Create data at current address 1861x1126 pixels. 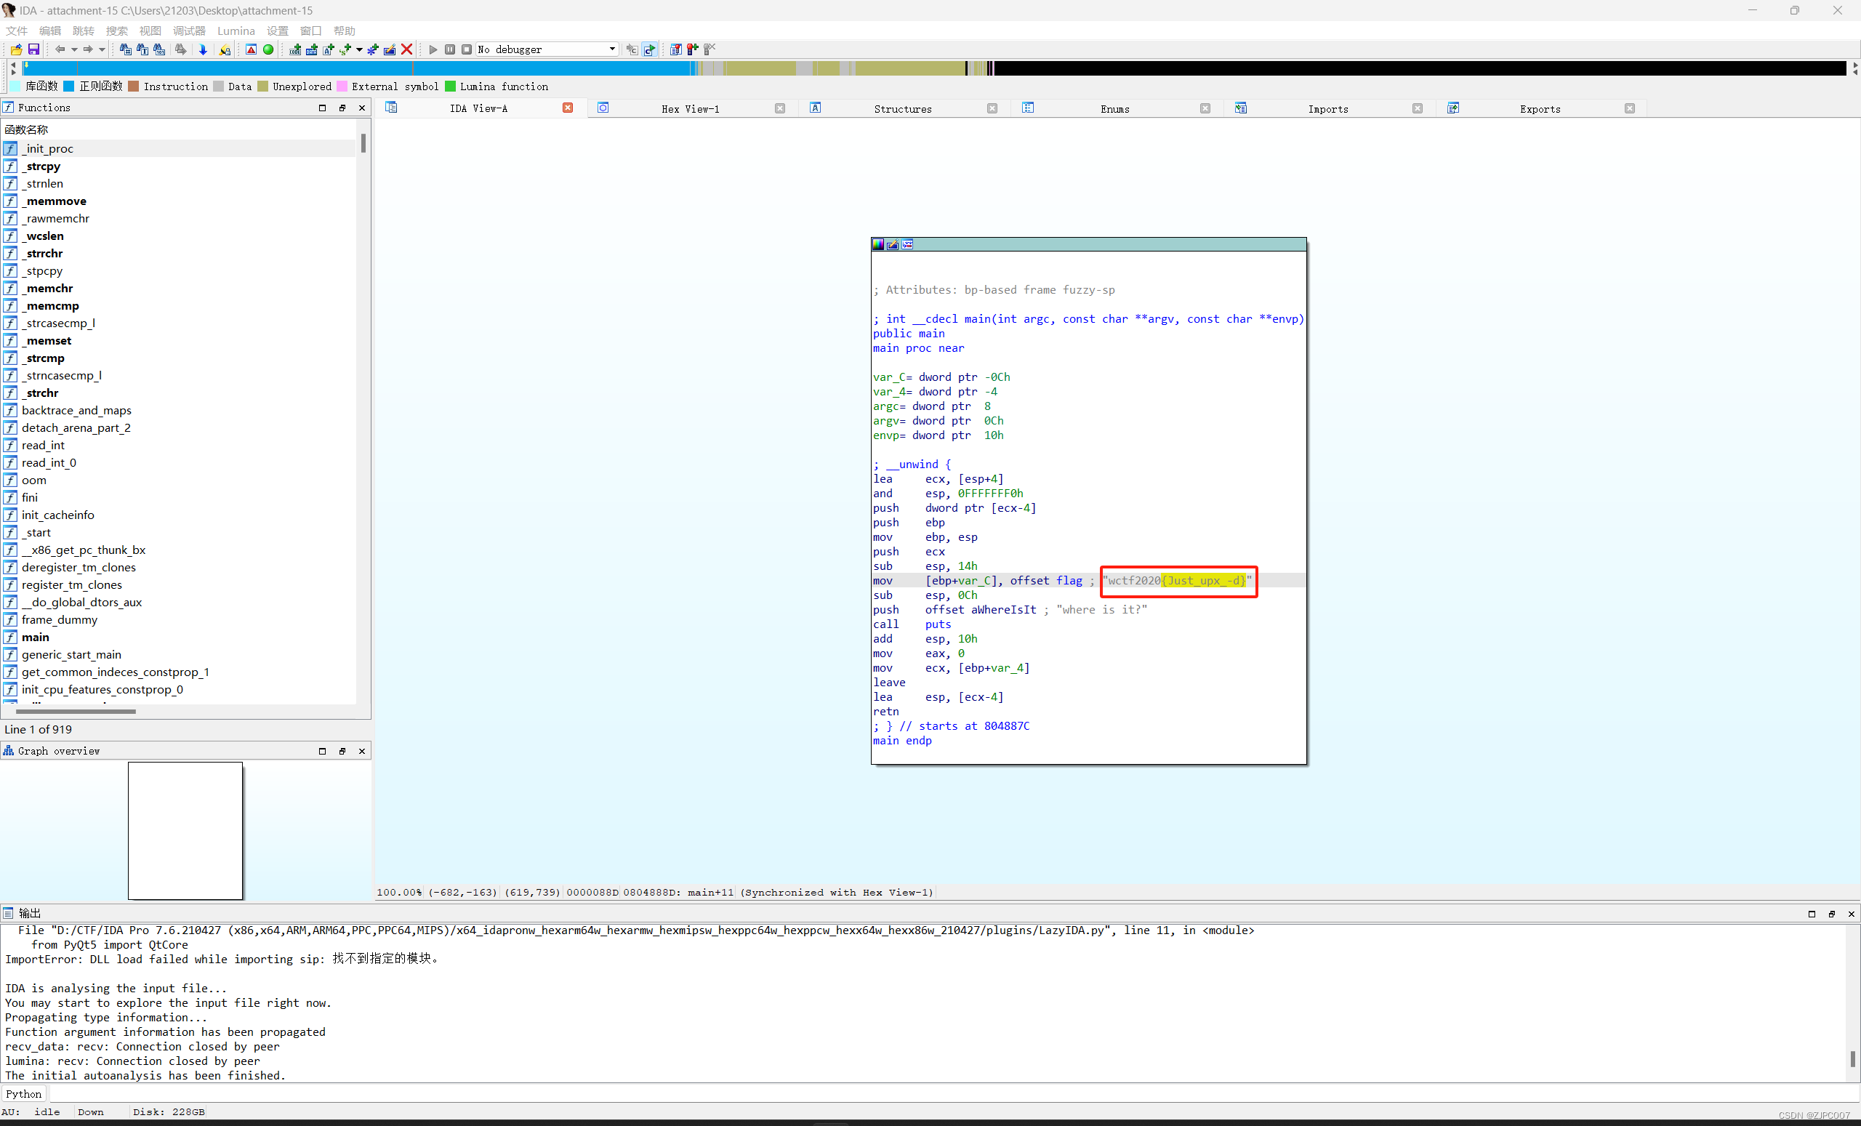point(312,49)
